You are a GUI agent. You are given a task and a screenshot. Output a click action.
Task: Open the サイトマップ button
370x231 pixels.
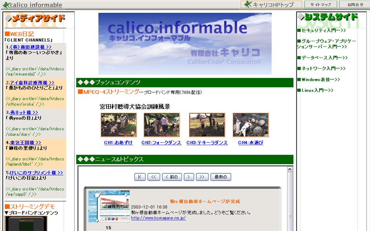(320, 5)
